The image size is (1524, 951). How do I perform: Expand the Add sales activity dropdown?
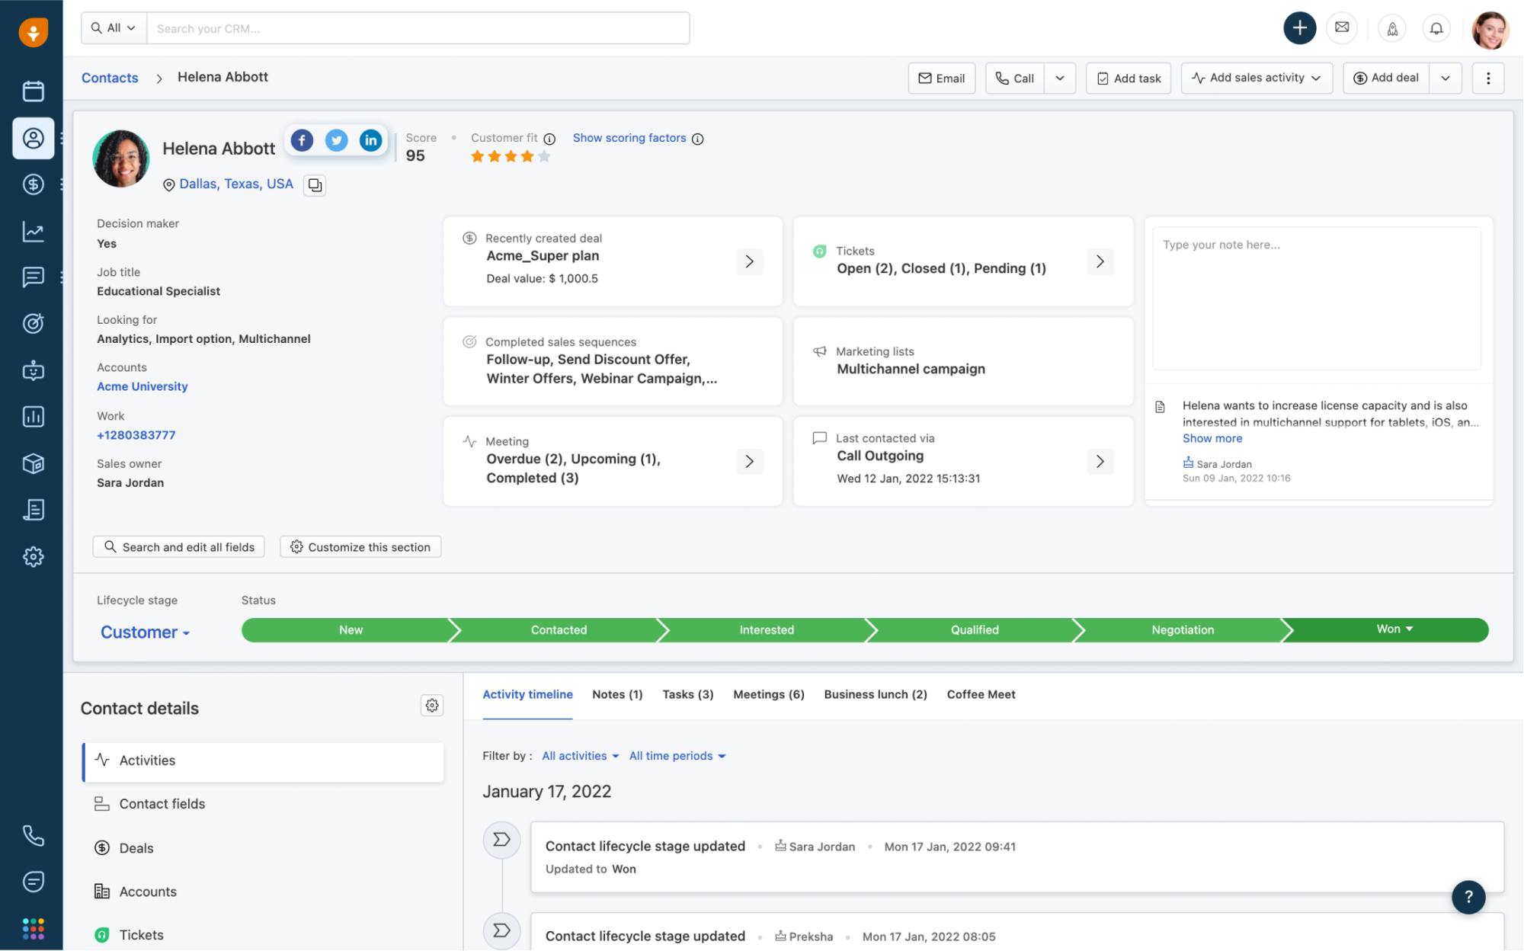(x=1316, y=78)
